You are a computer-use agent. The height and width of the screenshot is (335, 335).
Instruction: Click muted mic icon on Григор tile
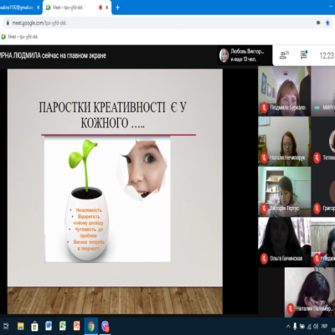tap(317, 208)
